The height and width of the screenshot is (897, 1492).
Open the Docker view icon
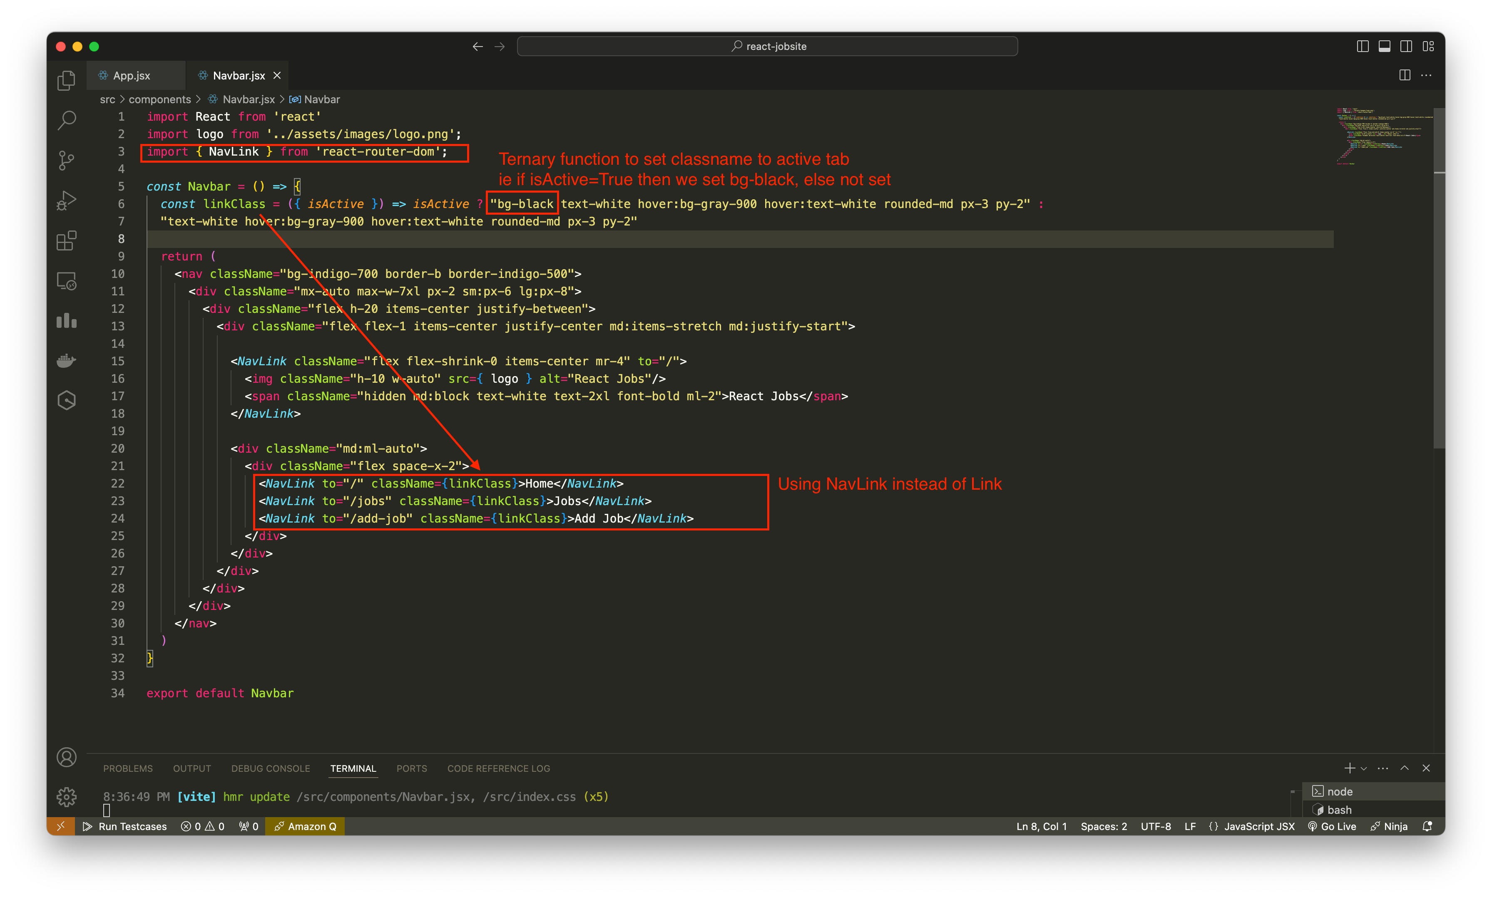[x=67, y=361]
